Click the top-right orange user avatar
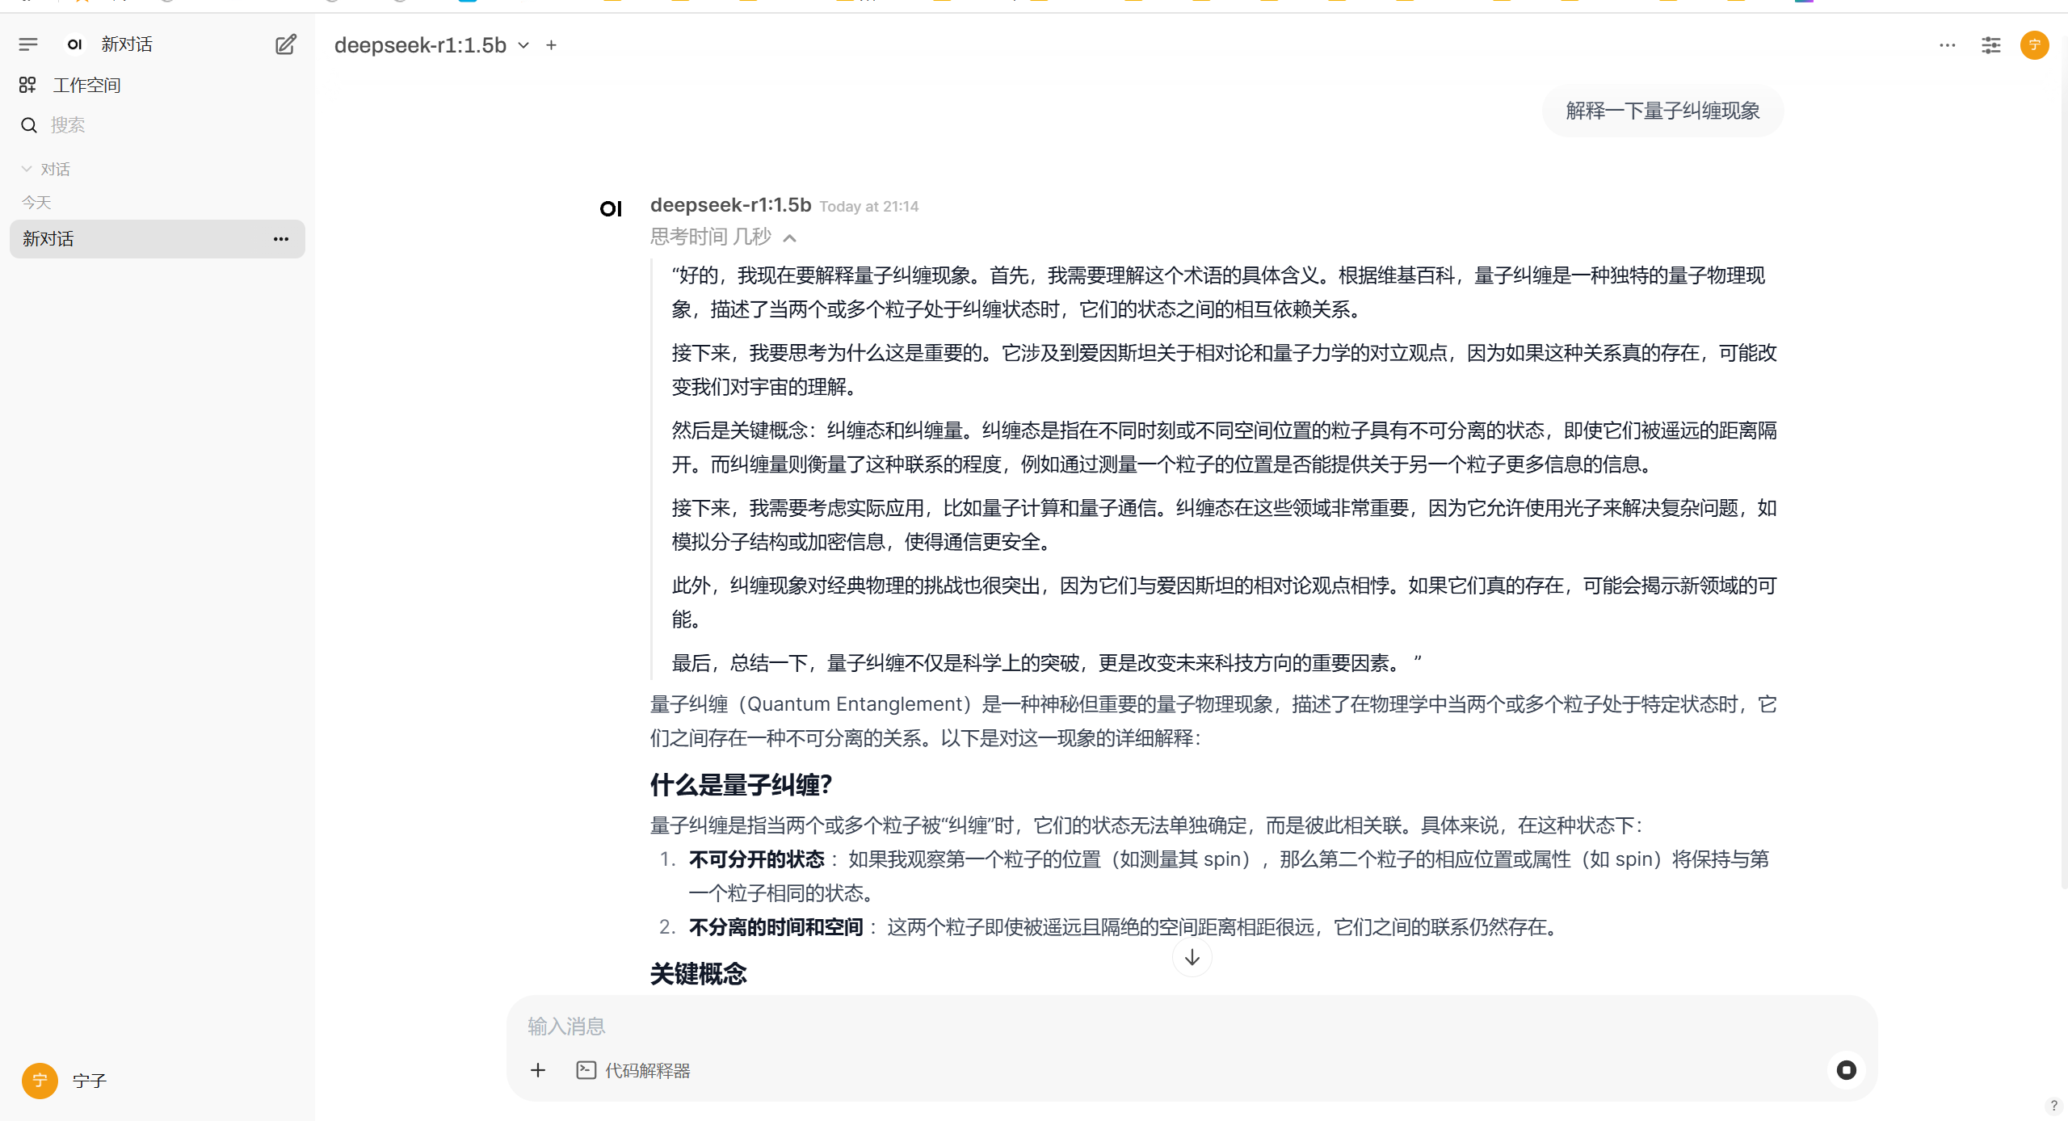The width and height of the screenshot is (2068, 1121). tap(2034, 45)
